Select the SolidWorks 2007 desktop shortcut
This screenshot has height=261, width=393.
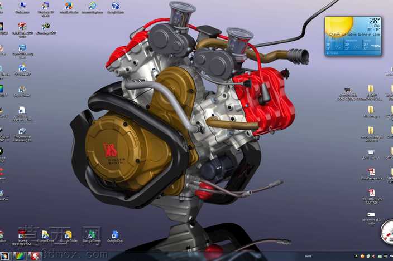point(22,30)
